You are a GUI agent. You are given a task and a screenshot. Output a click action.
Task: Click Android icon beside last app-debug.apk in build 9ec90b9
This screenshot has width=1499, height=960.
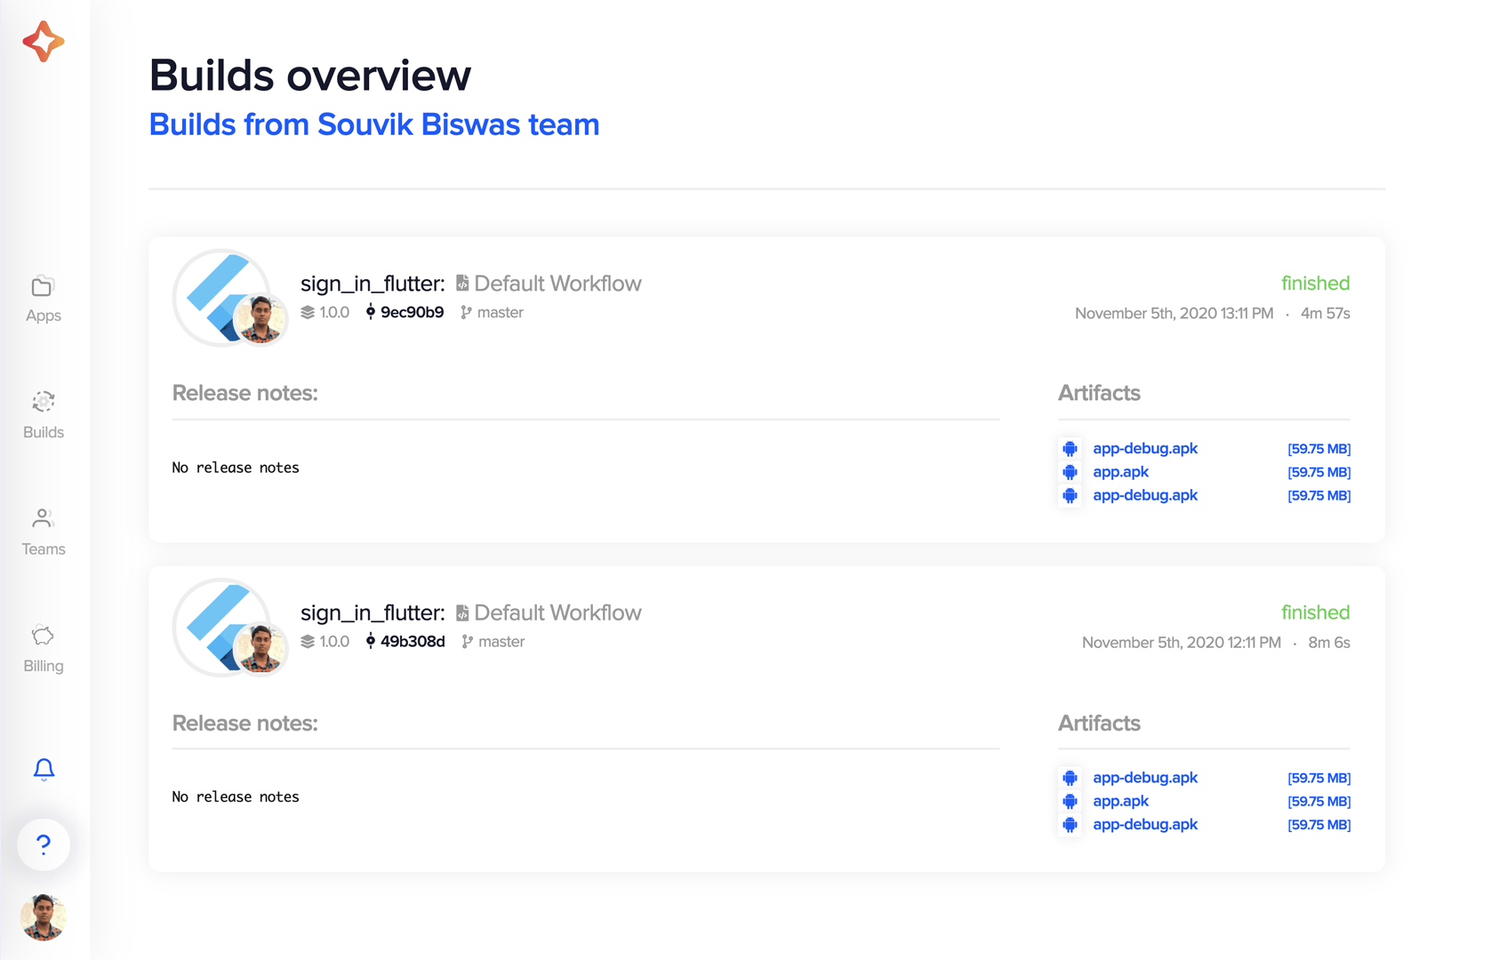[1070, 495]
